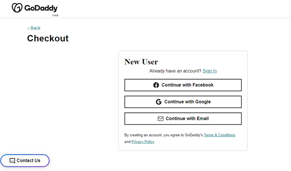This screenshot has width=291, height=171.
Task: Click the New User heading
Action: (x=141, y=62)
